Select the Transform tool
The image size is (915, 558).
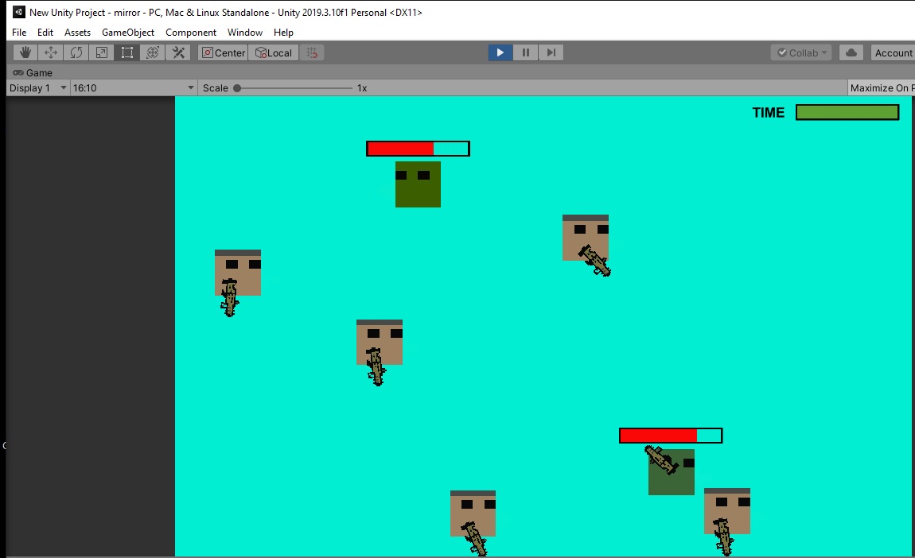pos(152,52)
